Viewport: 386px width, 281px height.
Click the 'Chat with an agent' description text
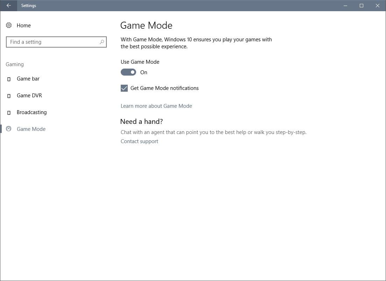pos(213,132)
